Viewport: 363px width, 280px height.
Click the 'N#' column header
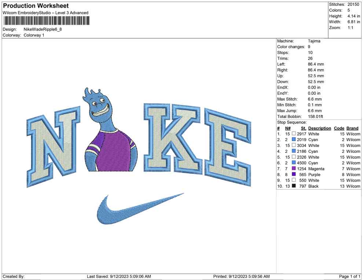click(x=288, y=128)
